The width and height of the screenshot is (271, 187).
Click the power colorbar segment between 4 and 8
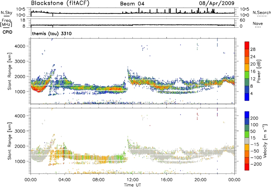point(247,90)
